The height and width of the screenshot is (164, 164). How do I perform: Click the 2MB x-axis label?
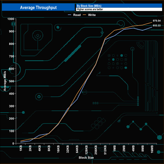[124, 148]
